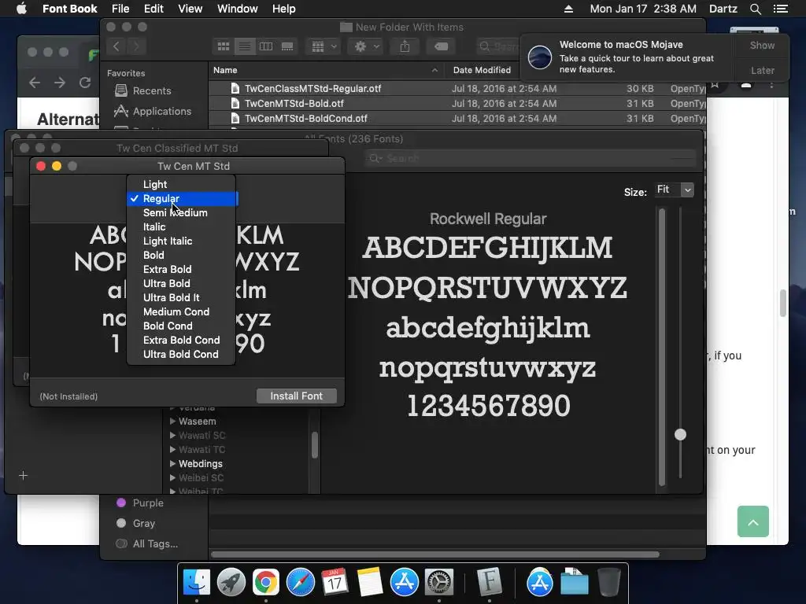Expand the Webdings font family

172,464
